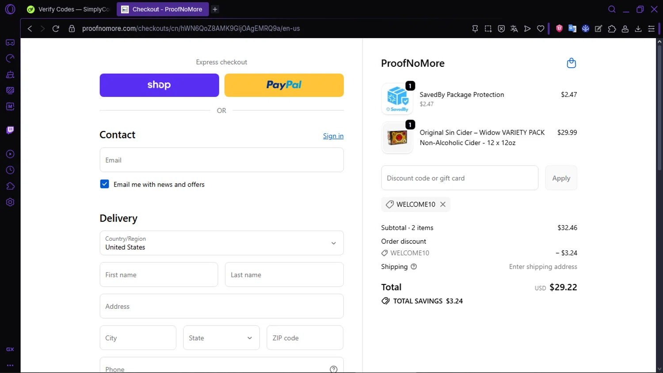Viewport: 663px width, 373px height.
Task: Open Extensions cube icon in sidebar
Action: point(10,186)
